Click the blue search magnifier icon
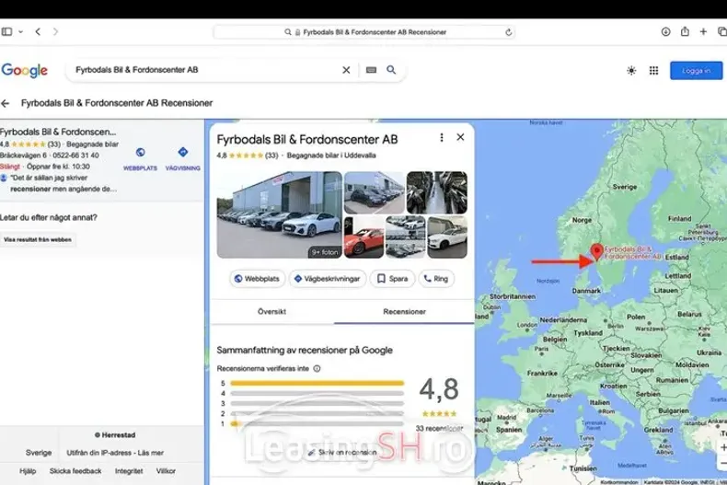Screen dimensions: 727x485 (391, 70)
